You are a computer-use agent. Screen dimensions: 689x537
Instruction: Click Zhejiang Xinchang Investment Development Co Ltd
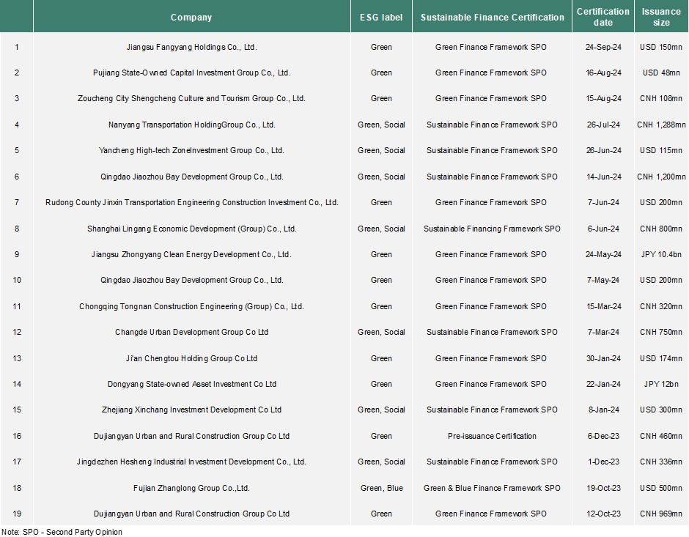[x=191, y=410]
